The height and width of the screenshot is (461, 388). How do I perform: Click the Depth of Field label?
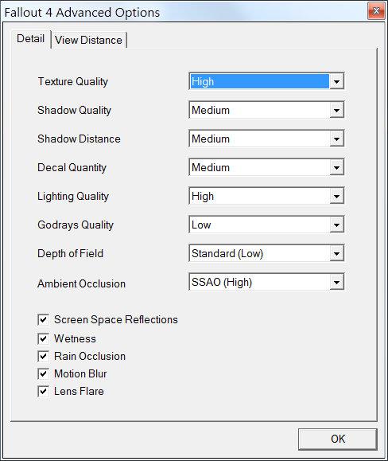click(71, 253)
